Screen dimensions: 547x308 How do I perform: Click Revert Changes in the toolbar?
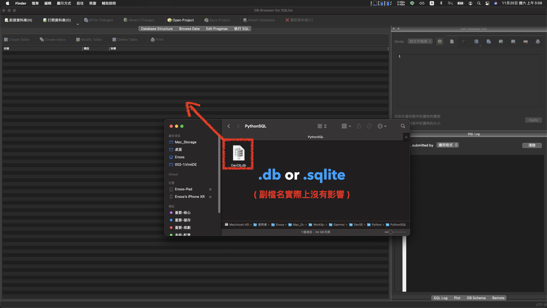[139, 20]
